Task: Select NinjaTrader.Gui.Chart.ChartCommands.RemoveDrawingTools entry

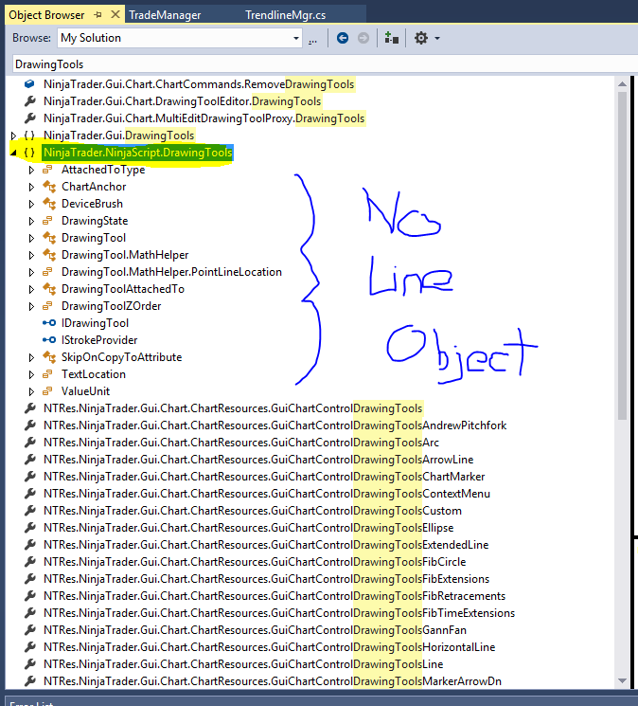Action: point(199,84)
